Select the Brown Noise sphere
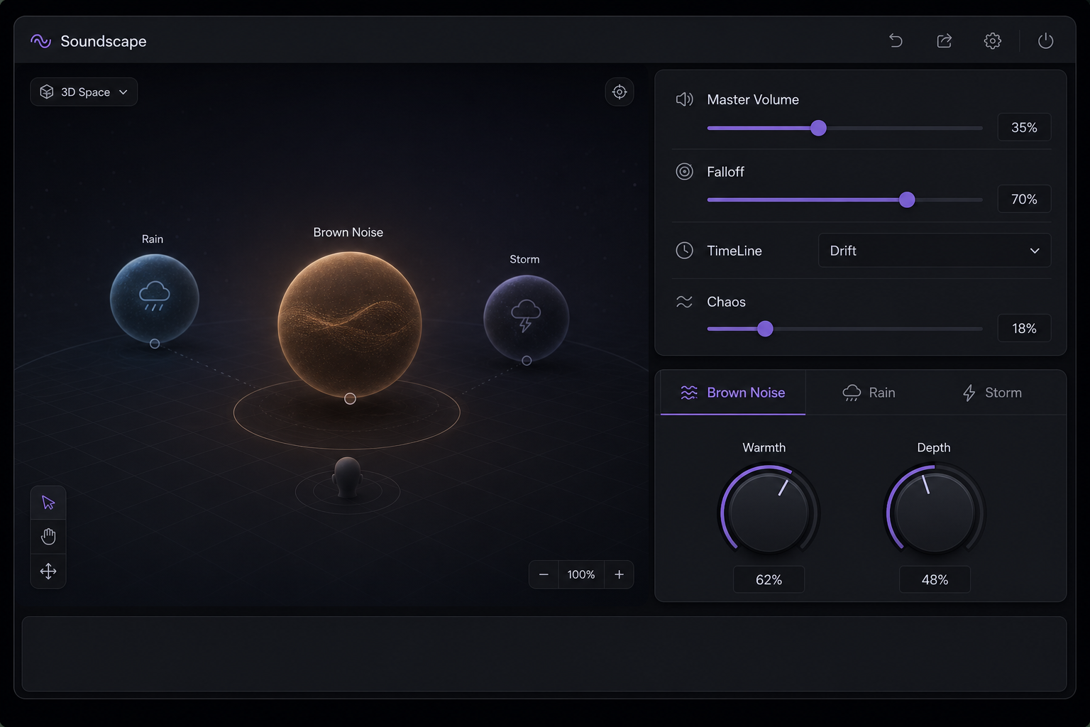Screen dimensions: 1090x727 (x=349, y=324)
